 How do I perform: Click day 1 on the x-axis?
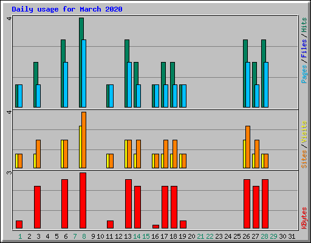point(20,236)
